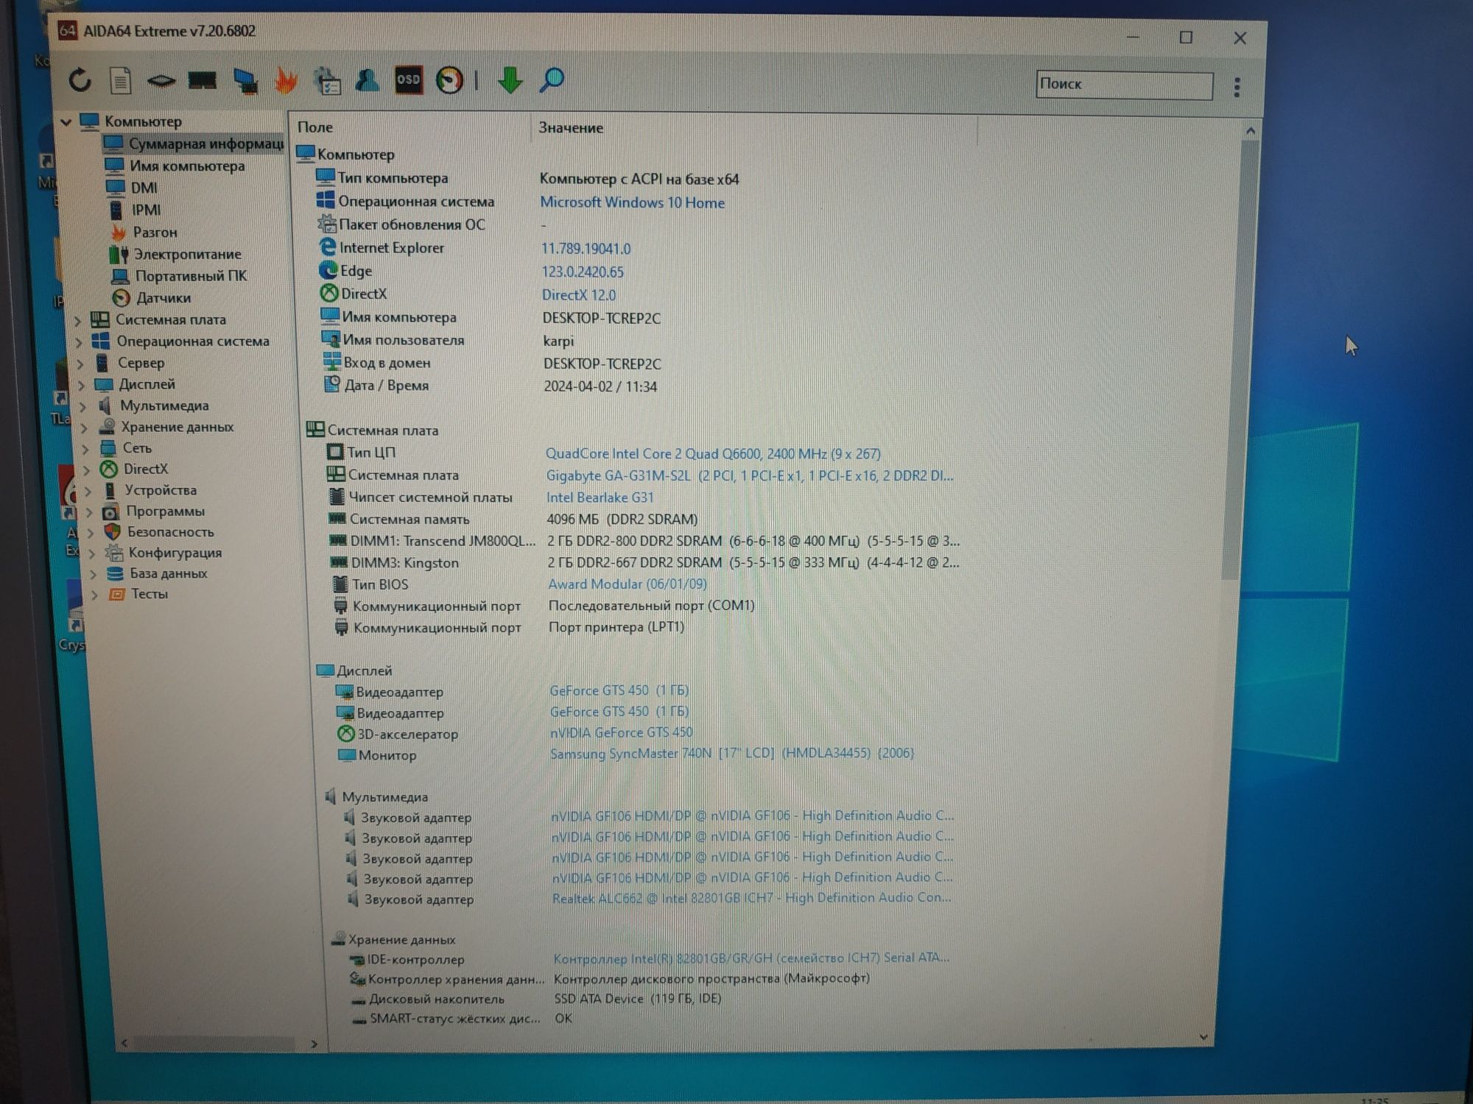Screen dimensions: 1473x1104
Task: Open the audit manager checklist icon
Action: (x=327, y=80)
